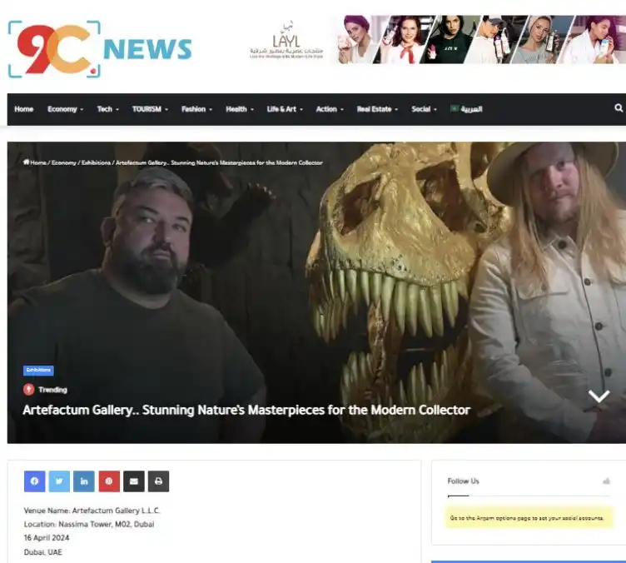Share article on Twitter
The height and width of the screenshot is (563, 626).
click(x=59, y=481)
